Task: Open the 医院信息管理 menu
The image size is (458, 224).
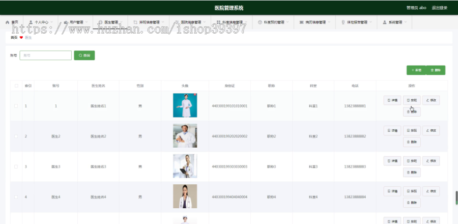Action: 191,22
